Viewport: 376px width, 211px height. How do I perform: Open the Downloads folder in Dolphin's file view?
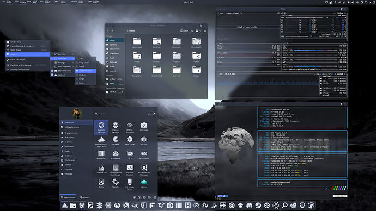(x=196, y=42)
